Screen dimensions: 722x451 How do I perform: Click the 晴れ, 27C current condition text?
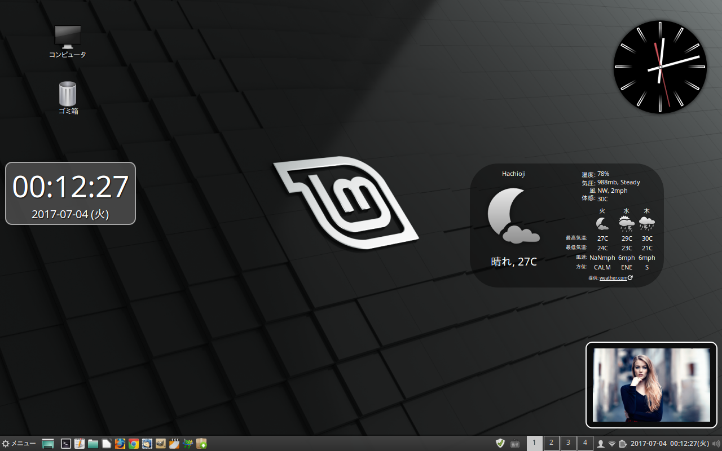[x=514, y=262]
